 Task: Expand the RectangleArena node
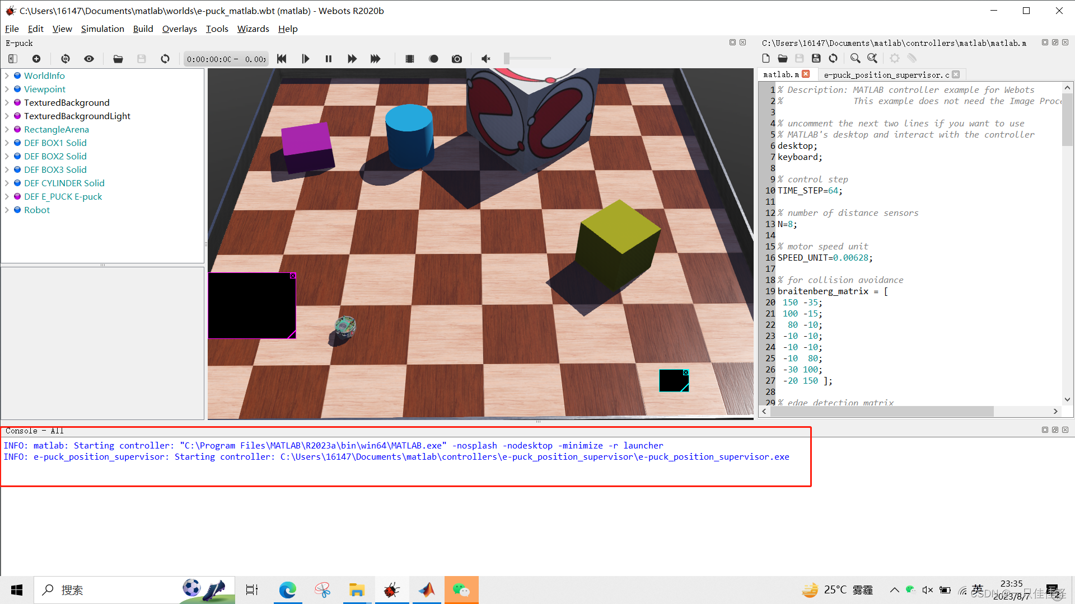point(7,129)
